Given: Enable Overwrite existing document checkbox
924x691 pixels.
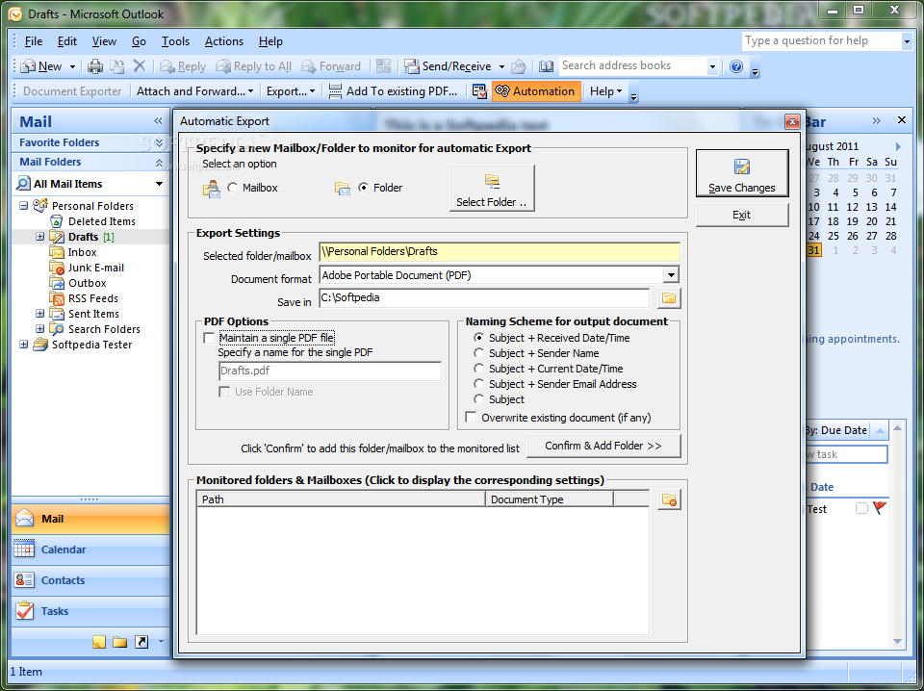Looking at the screenshot, I should point(471,417).
